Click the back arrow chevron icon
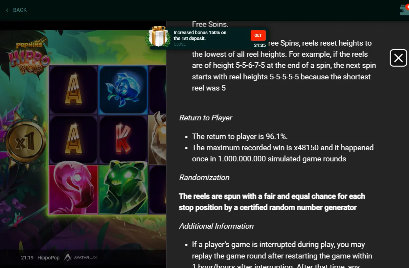 (7, 10)
